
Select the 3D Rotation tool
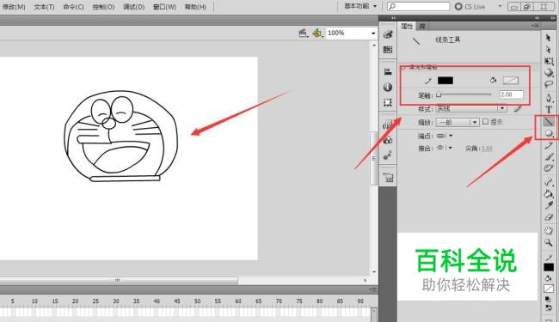coord(549,73)
